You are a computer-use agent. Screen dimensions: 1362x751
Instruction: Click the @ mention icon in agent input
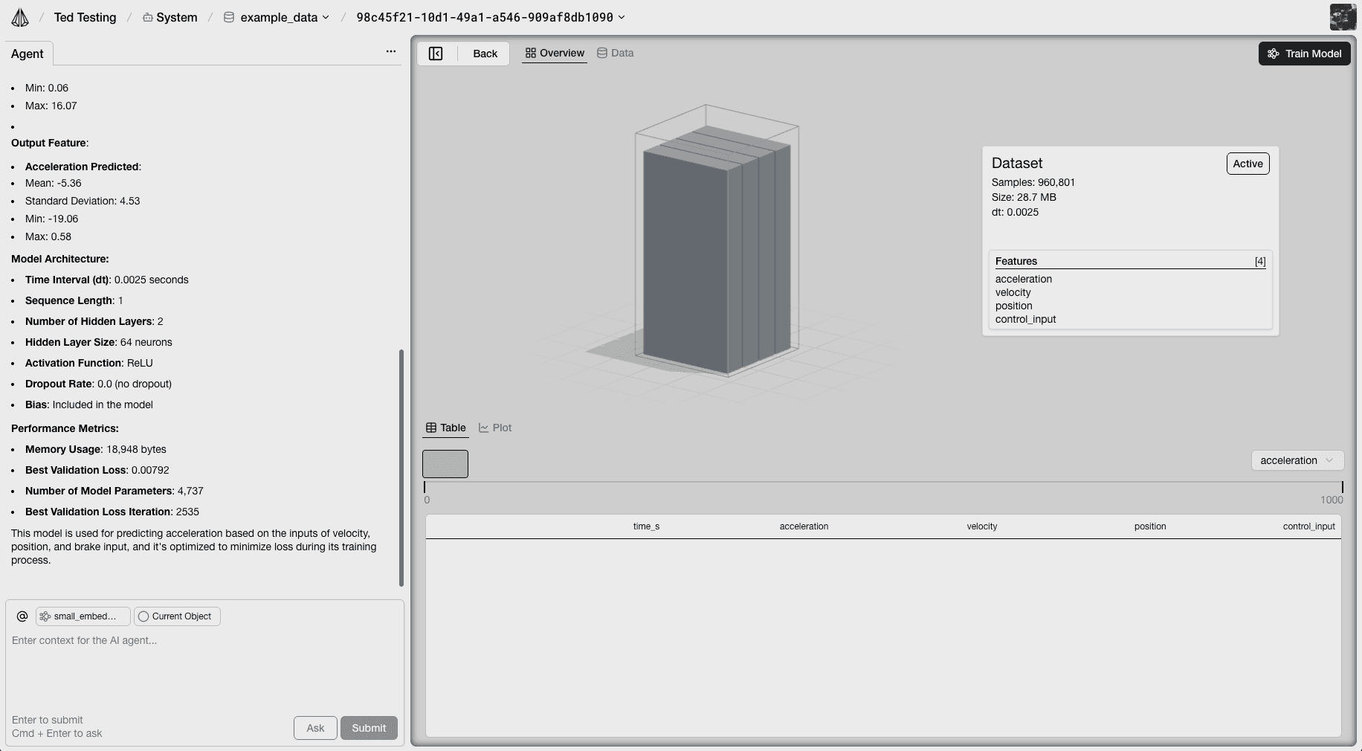pos(22,616)
